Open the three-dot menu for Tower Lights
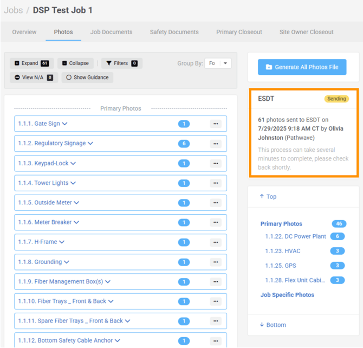Image resolution: width=363 pixels, height=348 pixels. (x=216, y=183)
